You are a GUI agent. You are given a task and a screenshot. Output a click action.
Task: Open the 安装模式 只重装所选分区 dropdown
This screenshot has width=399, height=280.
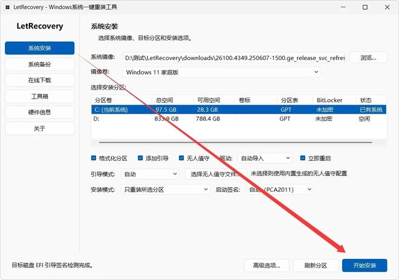166,190
